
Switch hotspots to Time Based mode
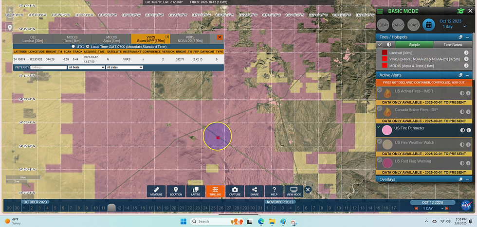click(x=453, y=45)
